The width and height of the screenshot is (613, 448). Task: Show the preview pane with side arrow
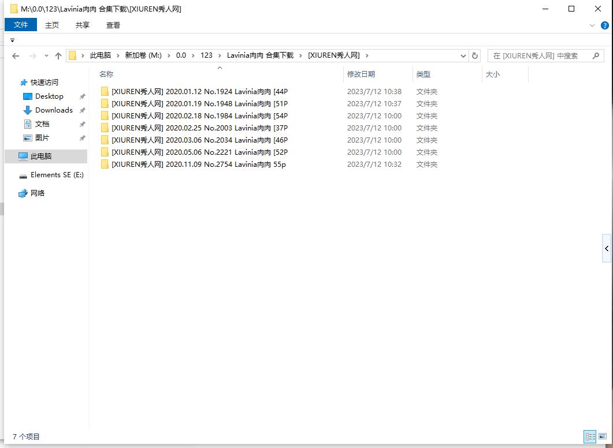tap(606, 248)
